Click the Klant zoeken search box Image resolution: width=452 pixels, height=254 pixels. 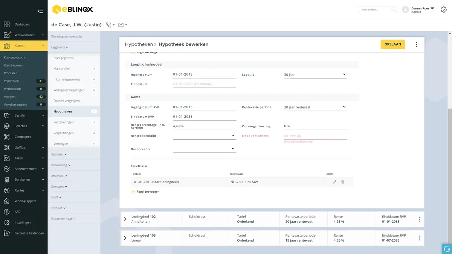click(x=378, y=10)
